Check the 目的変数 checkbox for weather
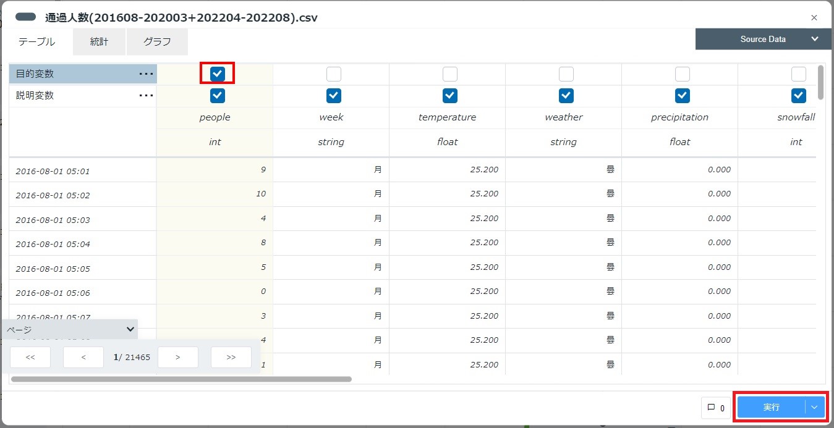This screenshot has height=428, width=834. tap(566, 74)
